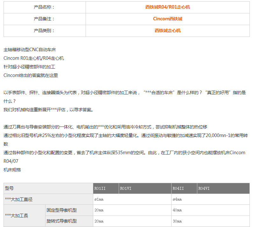Select the ø4mm machining diameter value
253x227 pixels.
coord(177,199)
